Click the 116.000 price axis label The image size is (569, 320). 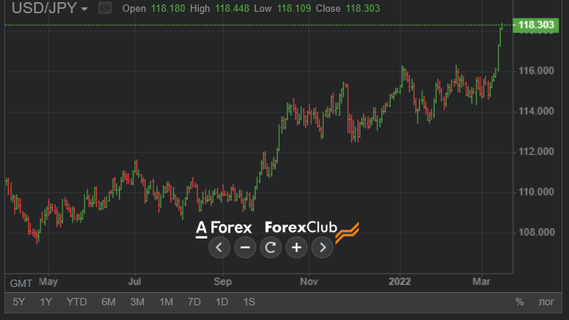(537, 70)
